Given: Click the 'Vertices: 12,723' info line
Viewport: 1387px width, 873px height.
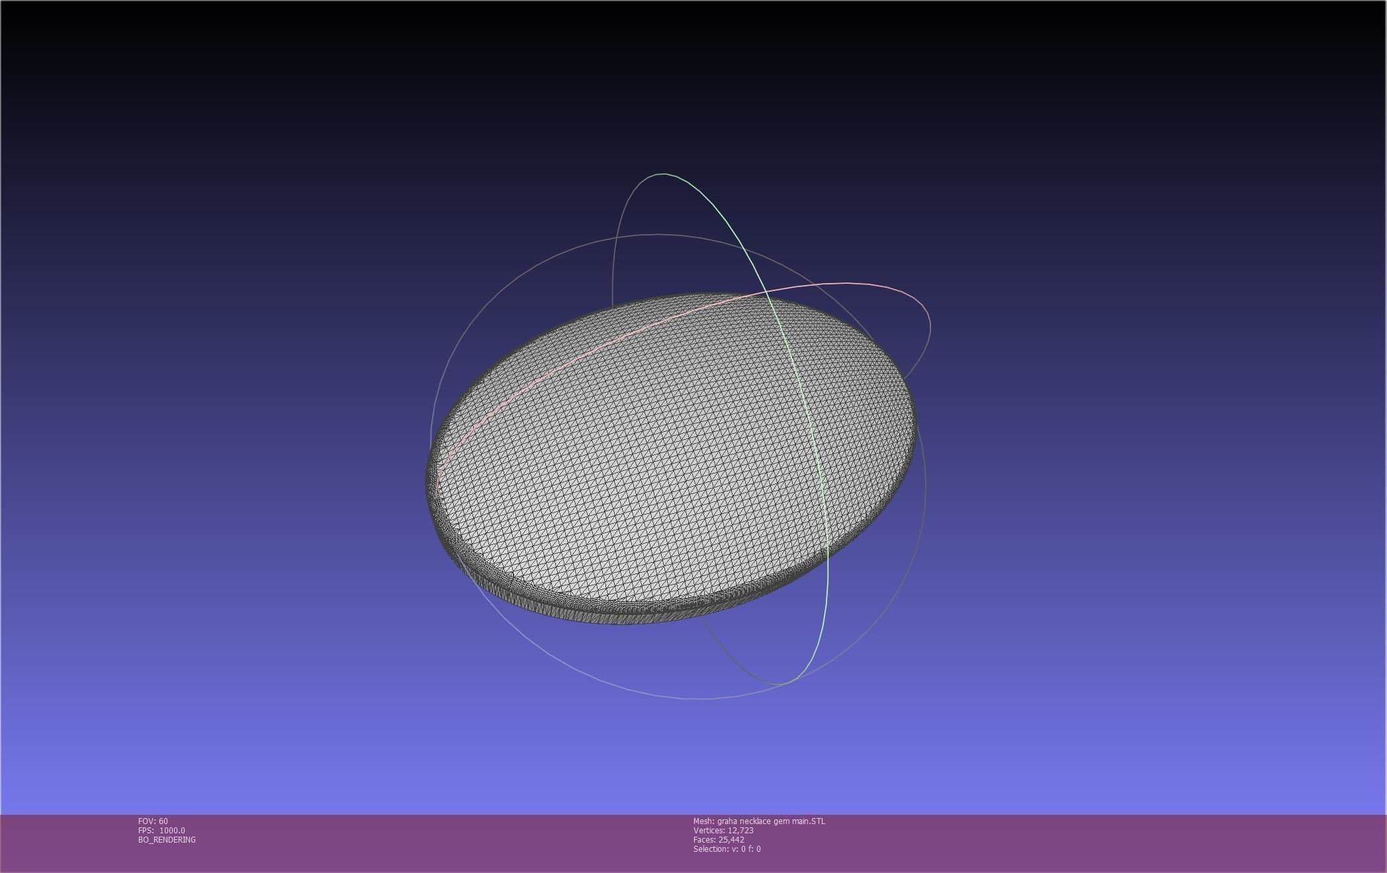Looking at the screenshot, I should 723,831.
